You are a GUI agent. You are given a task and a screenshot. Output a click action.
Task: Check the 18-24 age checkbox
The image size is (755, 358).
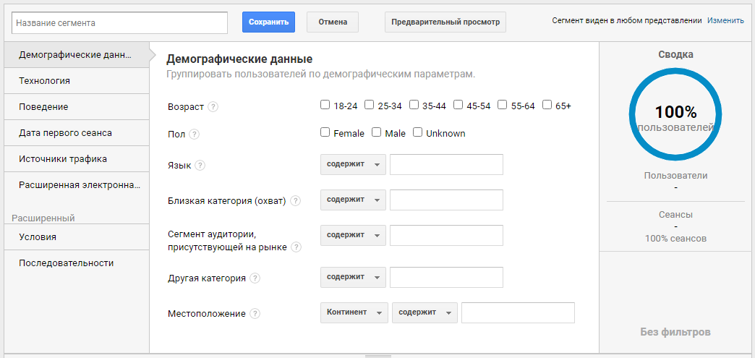click(x=325, y=105)
